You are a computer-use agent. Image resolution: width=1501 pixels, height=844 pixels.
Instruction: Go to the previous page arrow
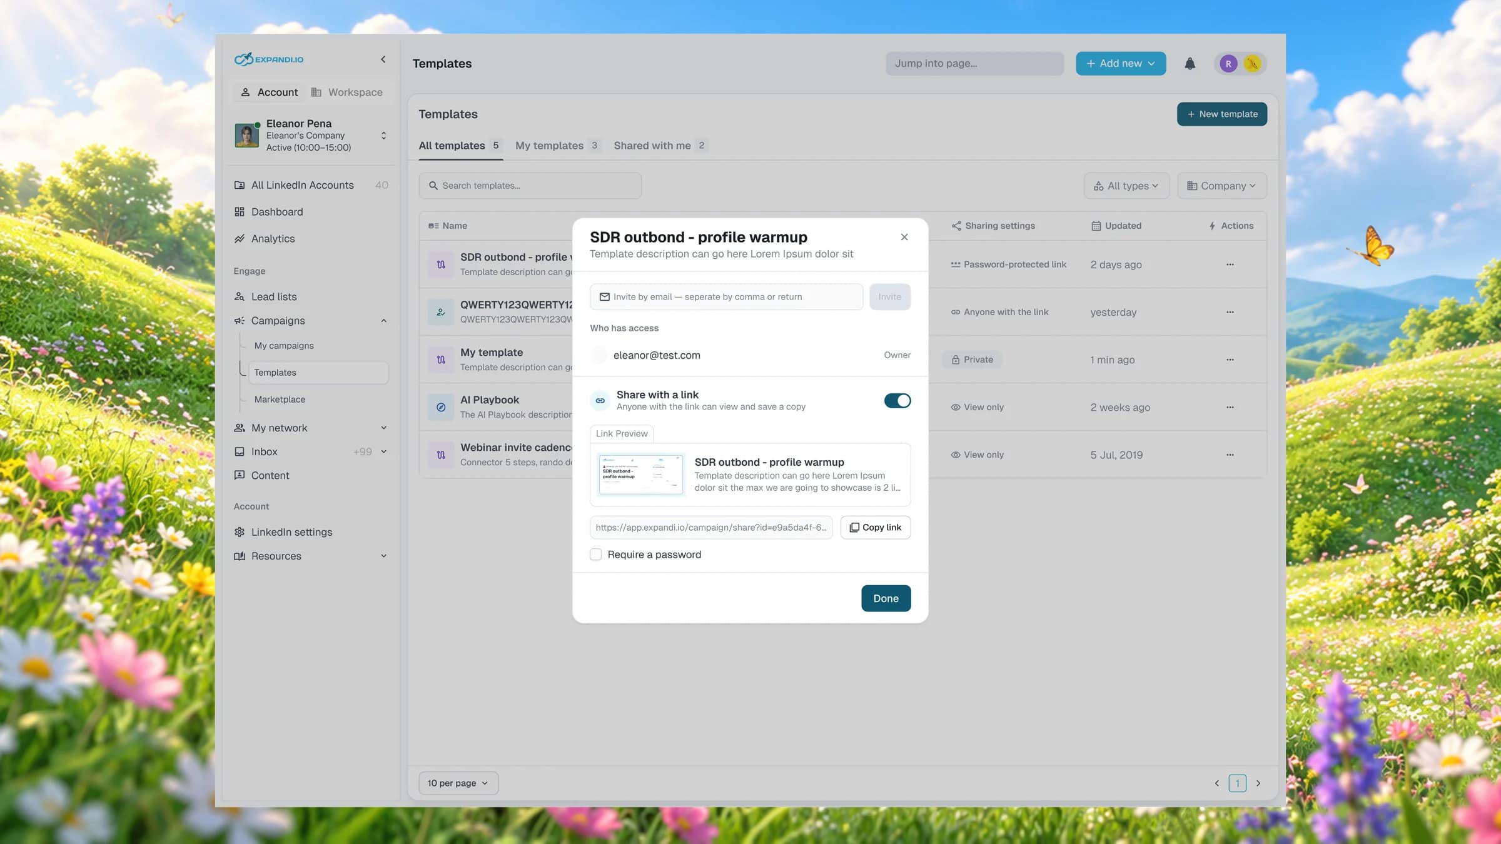[1217, 783]
